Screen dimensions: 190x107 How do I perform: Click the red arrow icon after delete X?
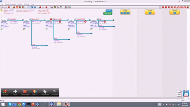coord(14,7)
